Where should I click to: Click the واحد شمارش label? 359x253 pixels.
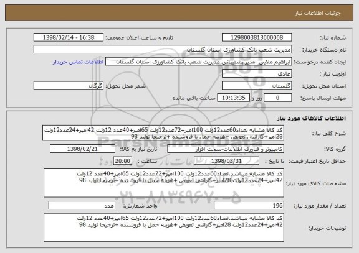pos(140,206)
